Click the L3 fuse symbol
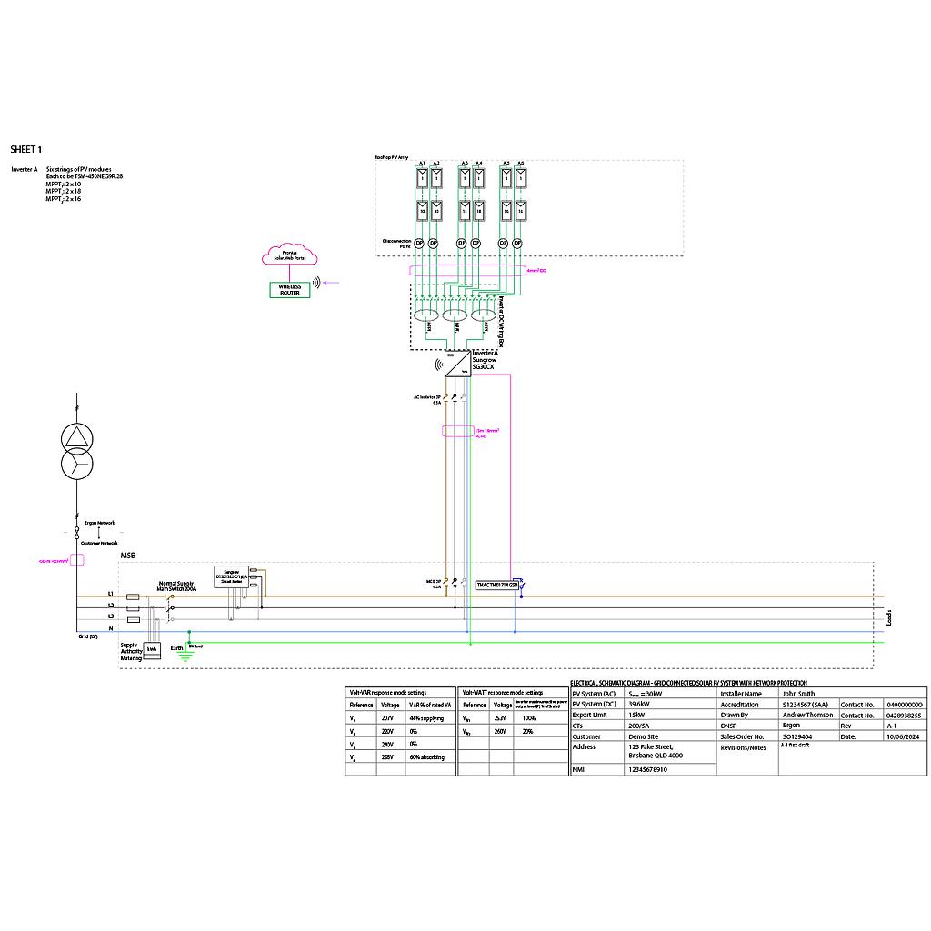 pos(134,619)
